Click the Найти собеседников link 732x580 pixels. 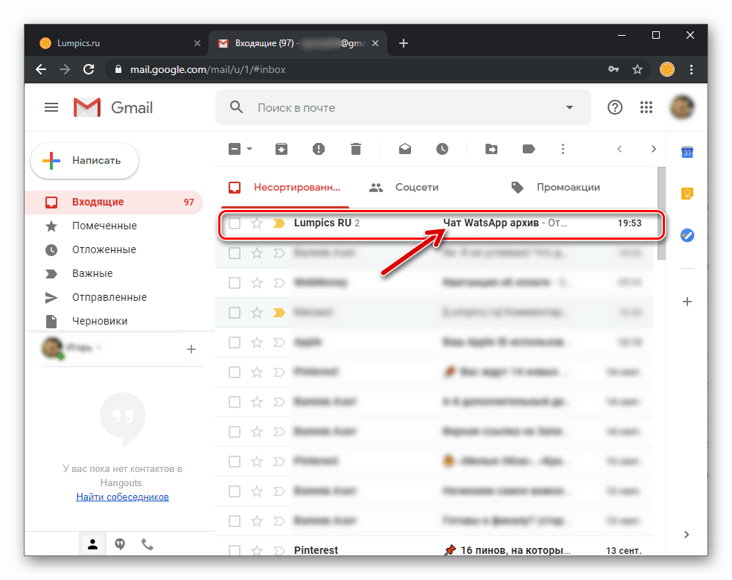coord(122,497)
